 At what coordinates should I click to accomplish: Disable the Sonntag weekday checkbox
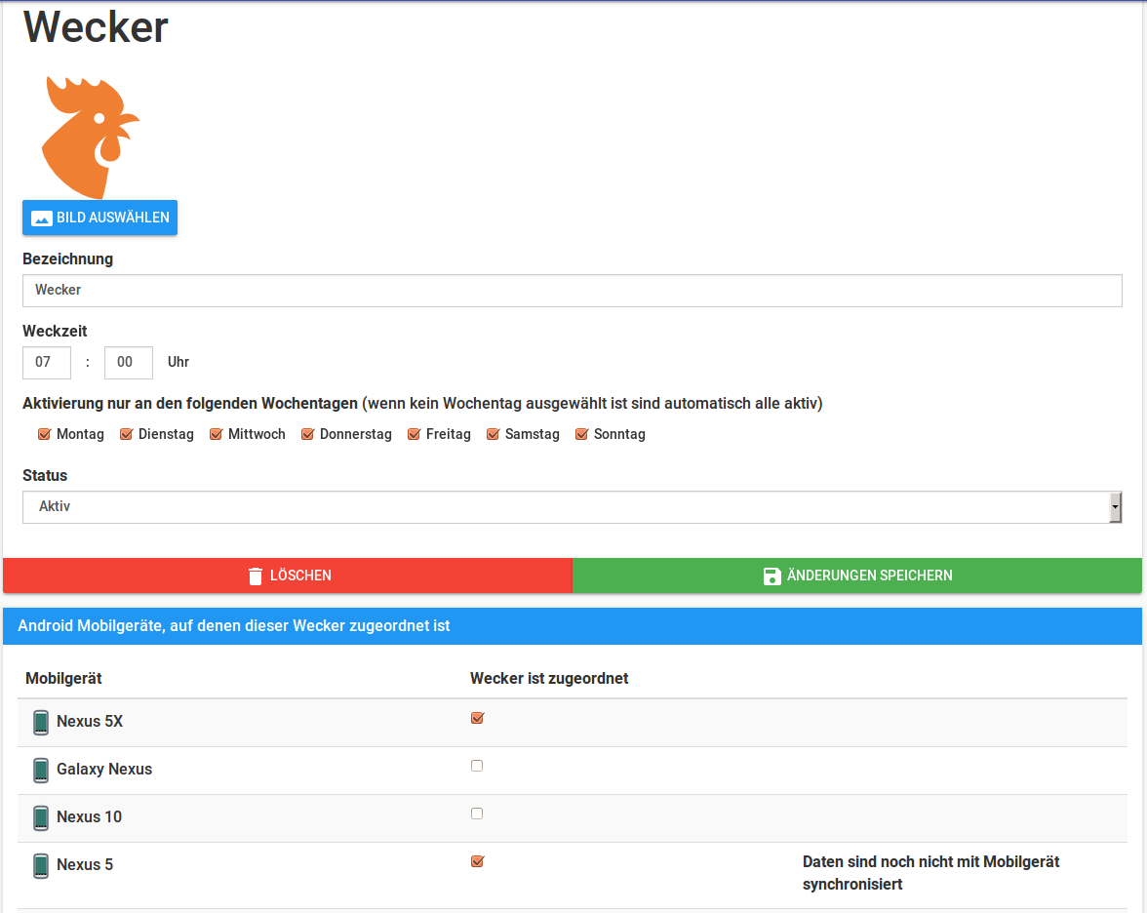click(x=581, y=434)
